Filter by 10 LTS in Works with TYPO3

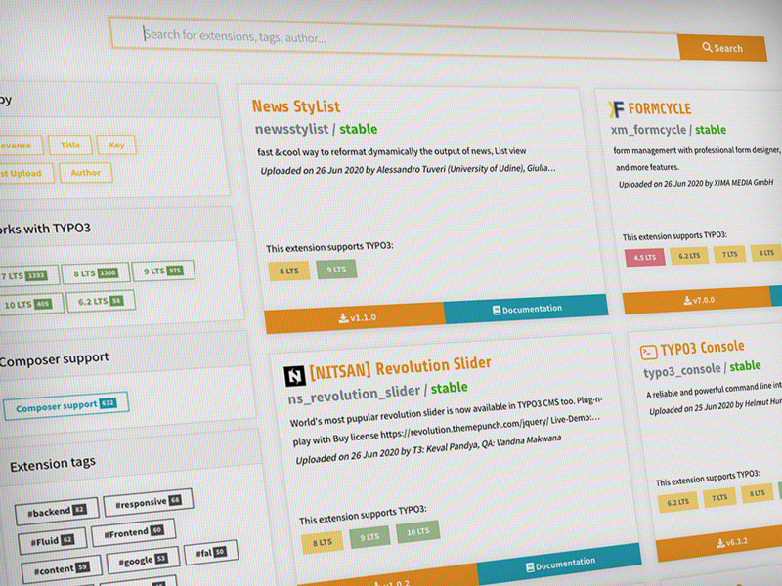point(30,304)
